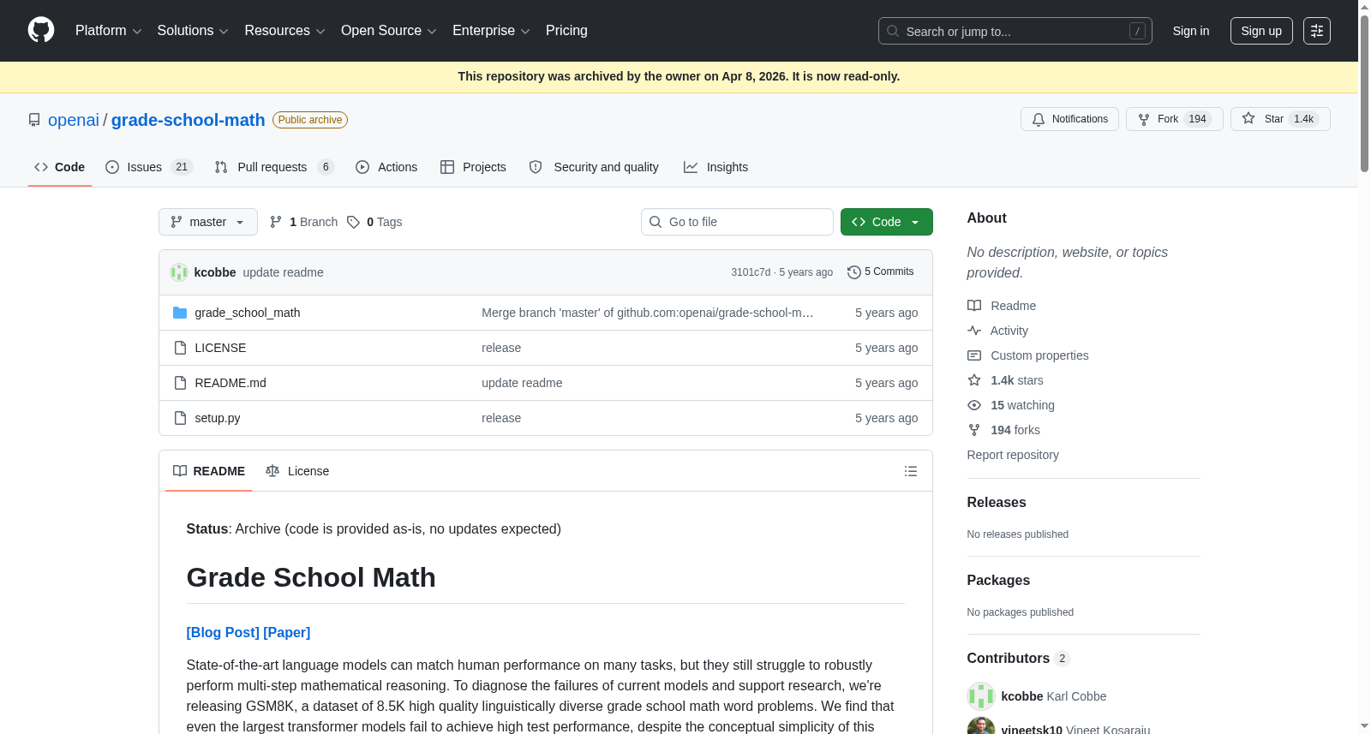
Task: Click the outline (table of contents) icon in README
Action: [911, 471]
